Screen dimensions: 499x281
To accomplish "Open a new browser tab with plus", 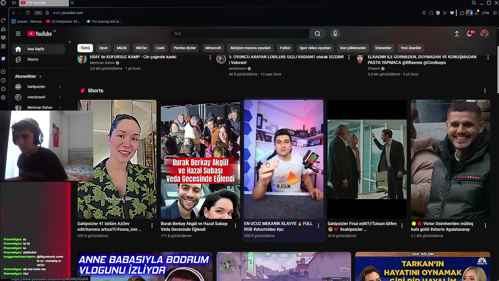I will point(72,3).
